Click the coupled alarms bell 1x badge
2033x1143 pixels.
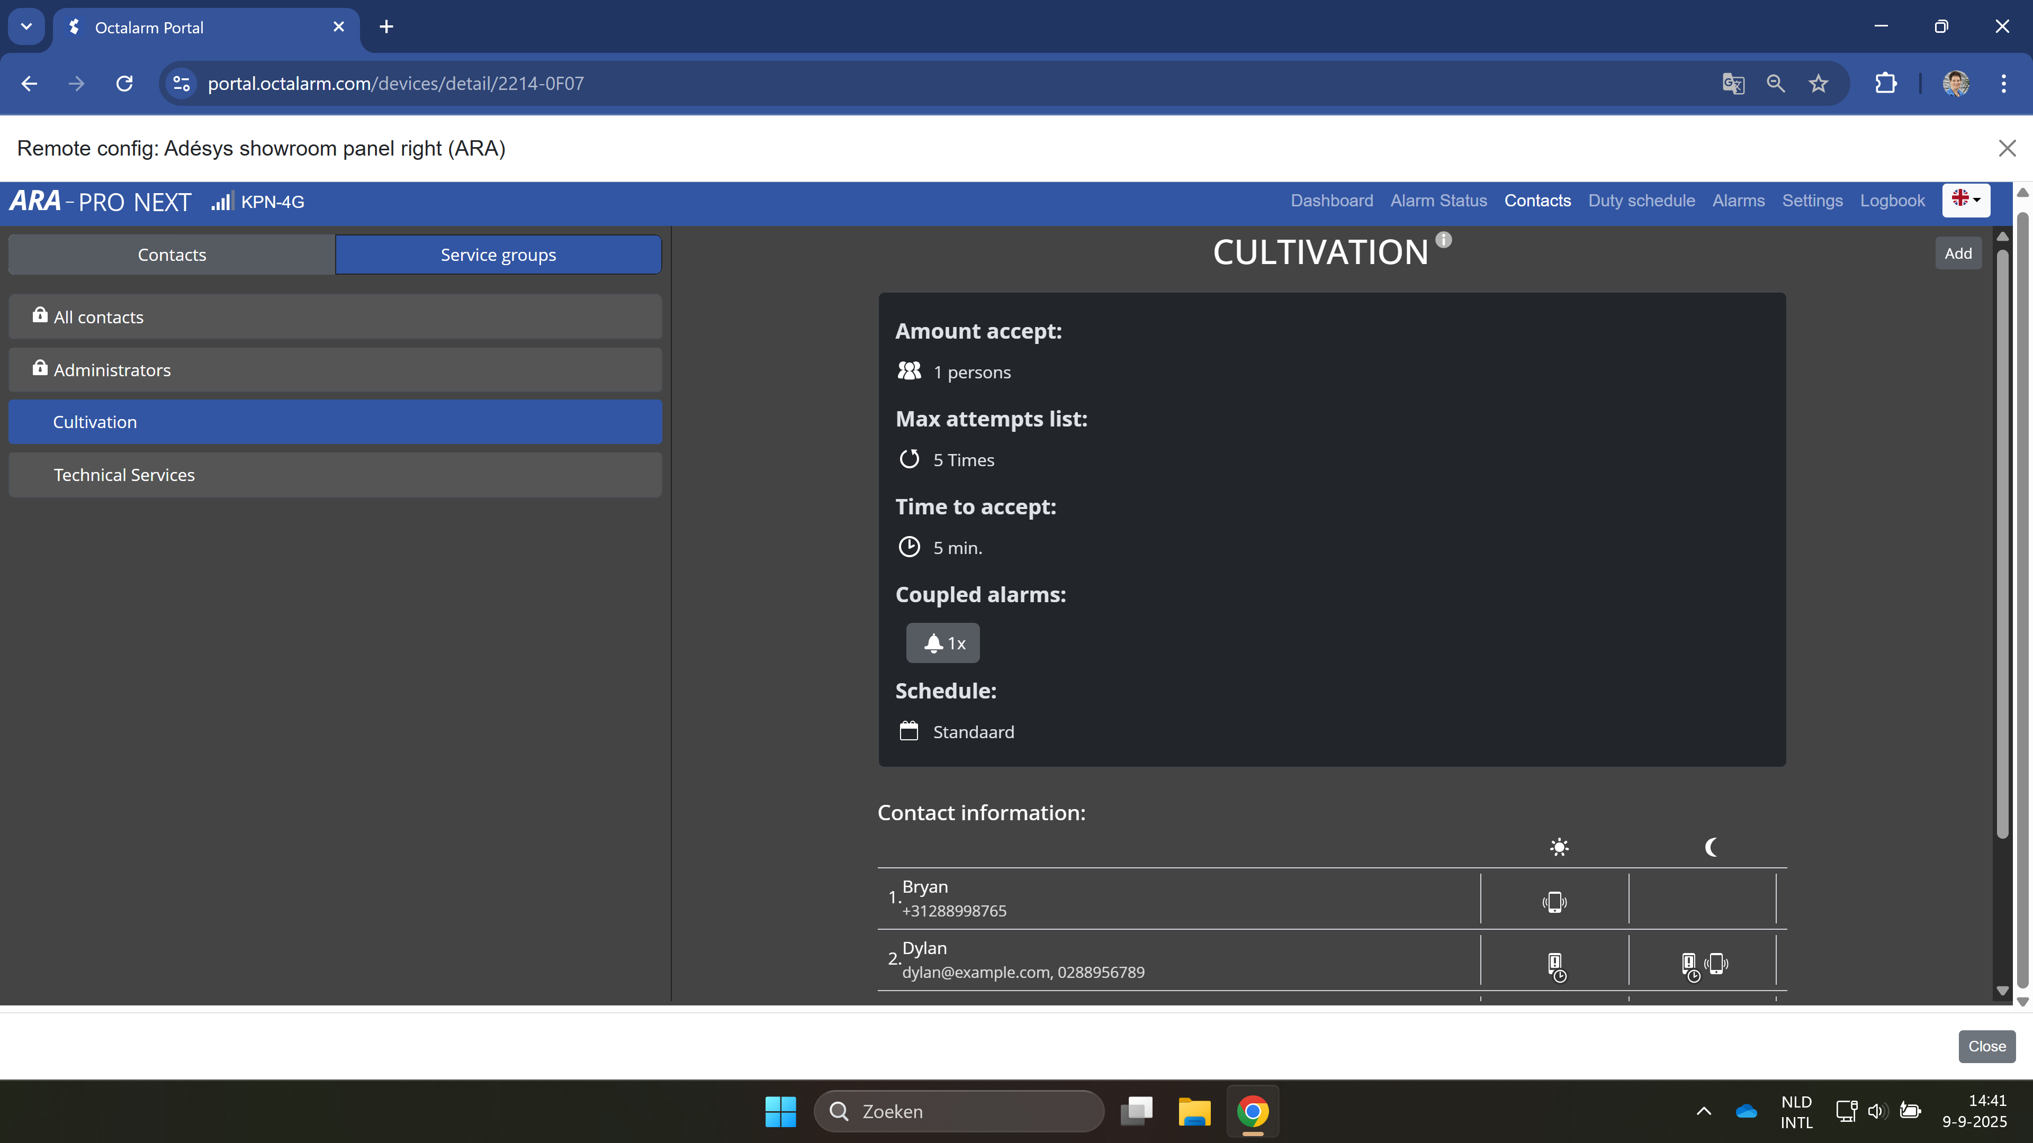point(942,643)
